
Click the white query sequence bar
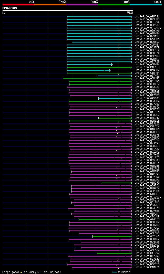coord(68,10)
